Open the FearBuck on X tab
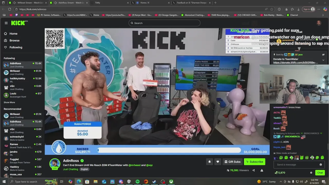 coord(191,3)
